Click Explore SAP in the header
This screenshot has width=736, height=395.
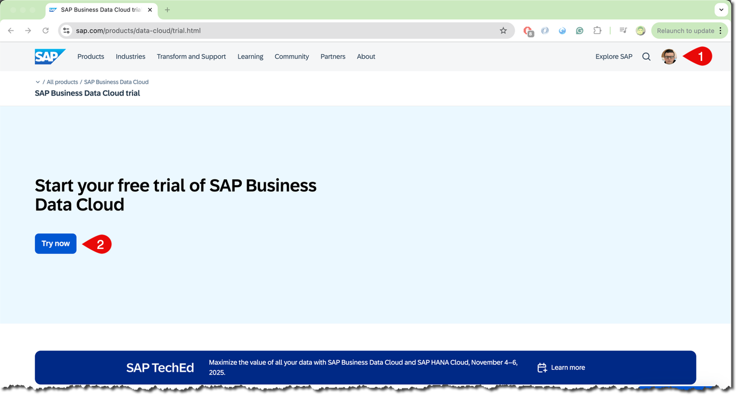[x=614, y=57]
